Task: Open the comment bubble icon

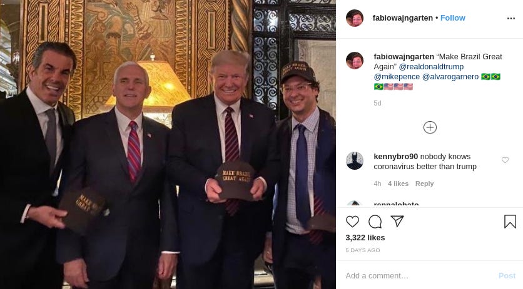Action: click(375, 222)
